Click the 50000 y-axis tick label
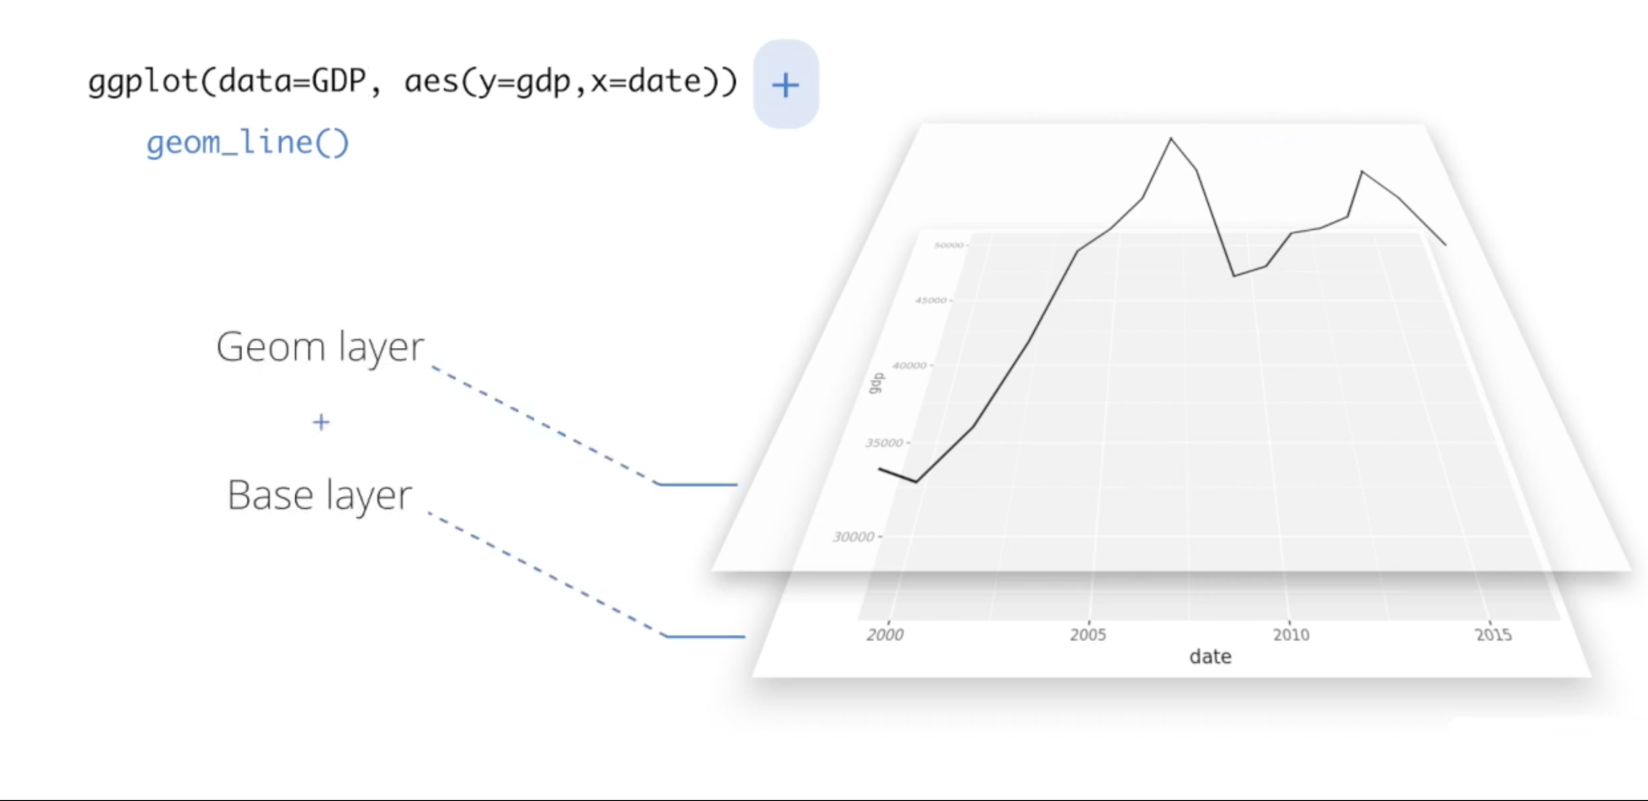Screen dimensions: 1648x801 [949, 246]
